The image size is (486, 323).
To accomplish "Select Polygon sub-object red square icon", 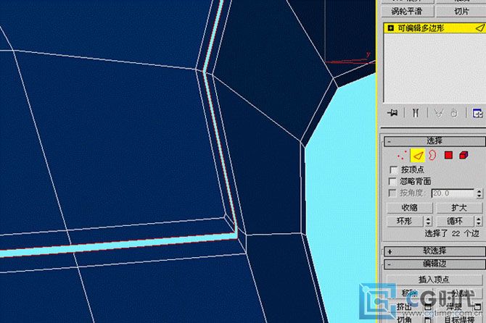I will click(448, 155).
